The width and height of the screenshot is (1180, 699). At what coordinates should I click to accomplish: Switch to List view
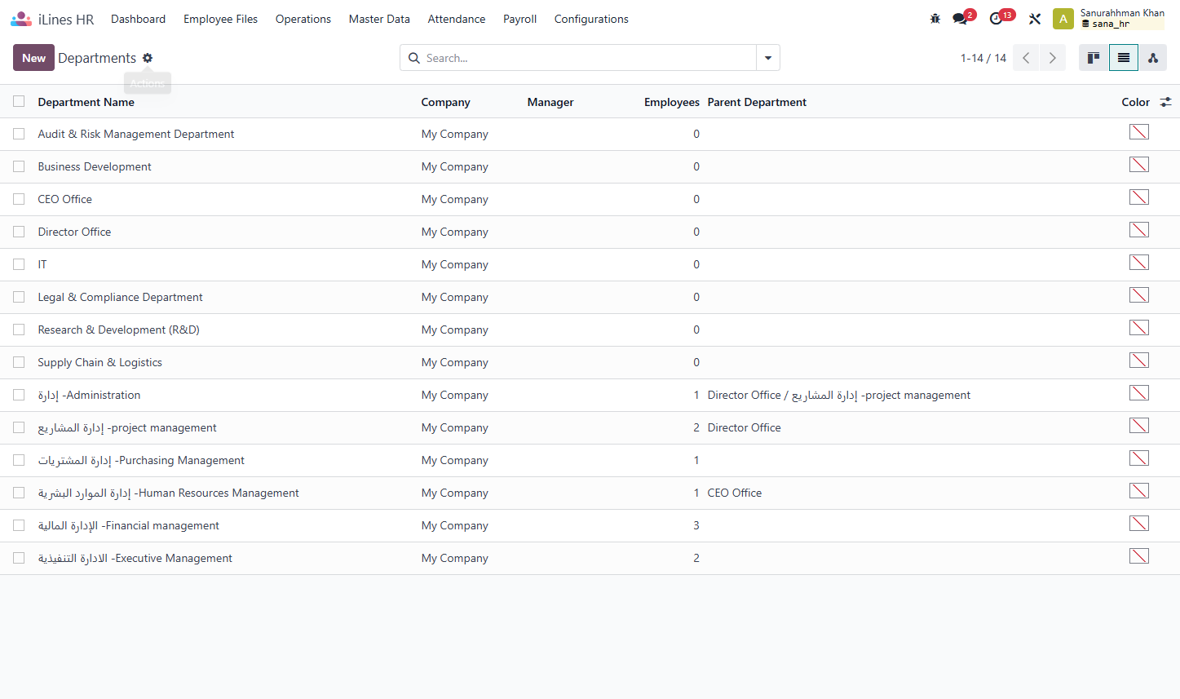tap(1124, 58)
